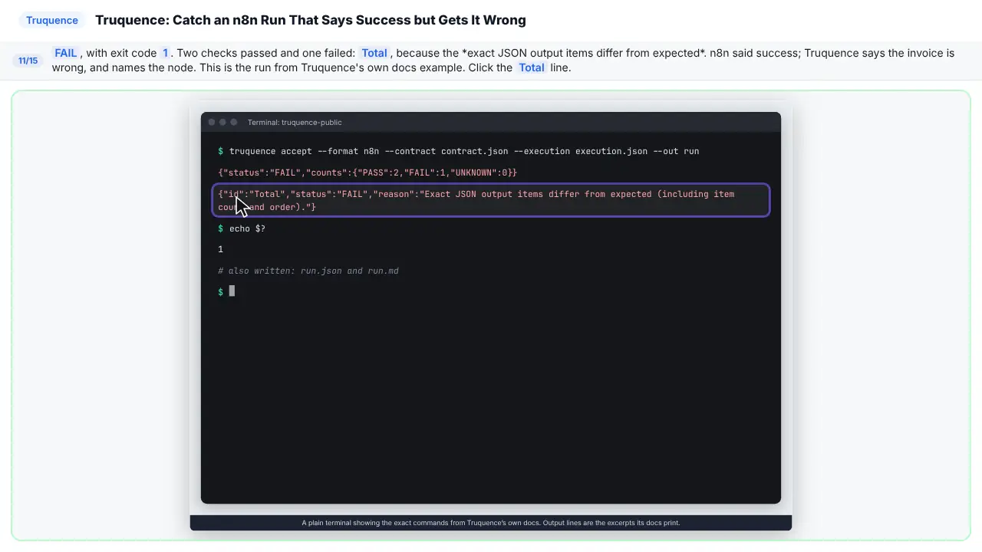Viewport: 982px width, 552px height.
Task: Click the exit code output "1" in the terminal
Action: (x=221, y=249)
